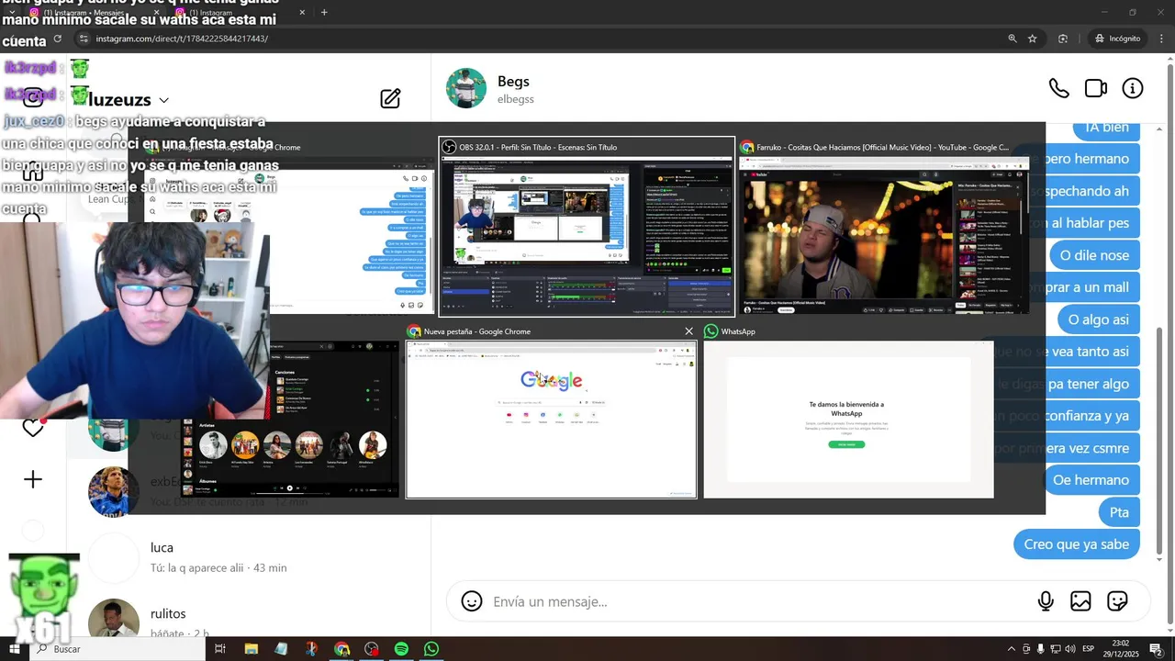
Task: Bookmark this page with star icon
Action: [1033, 39]
